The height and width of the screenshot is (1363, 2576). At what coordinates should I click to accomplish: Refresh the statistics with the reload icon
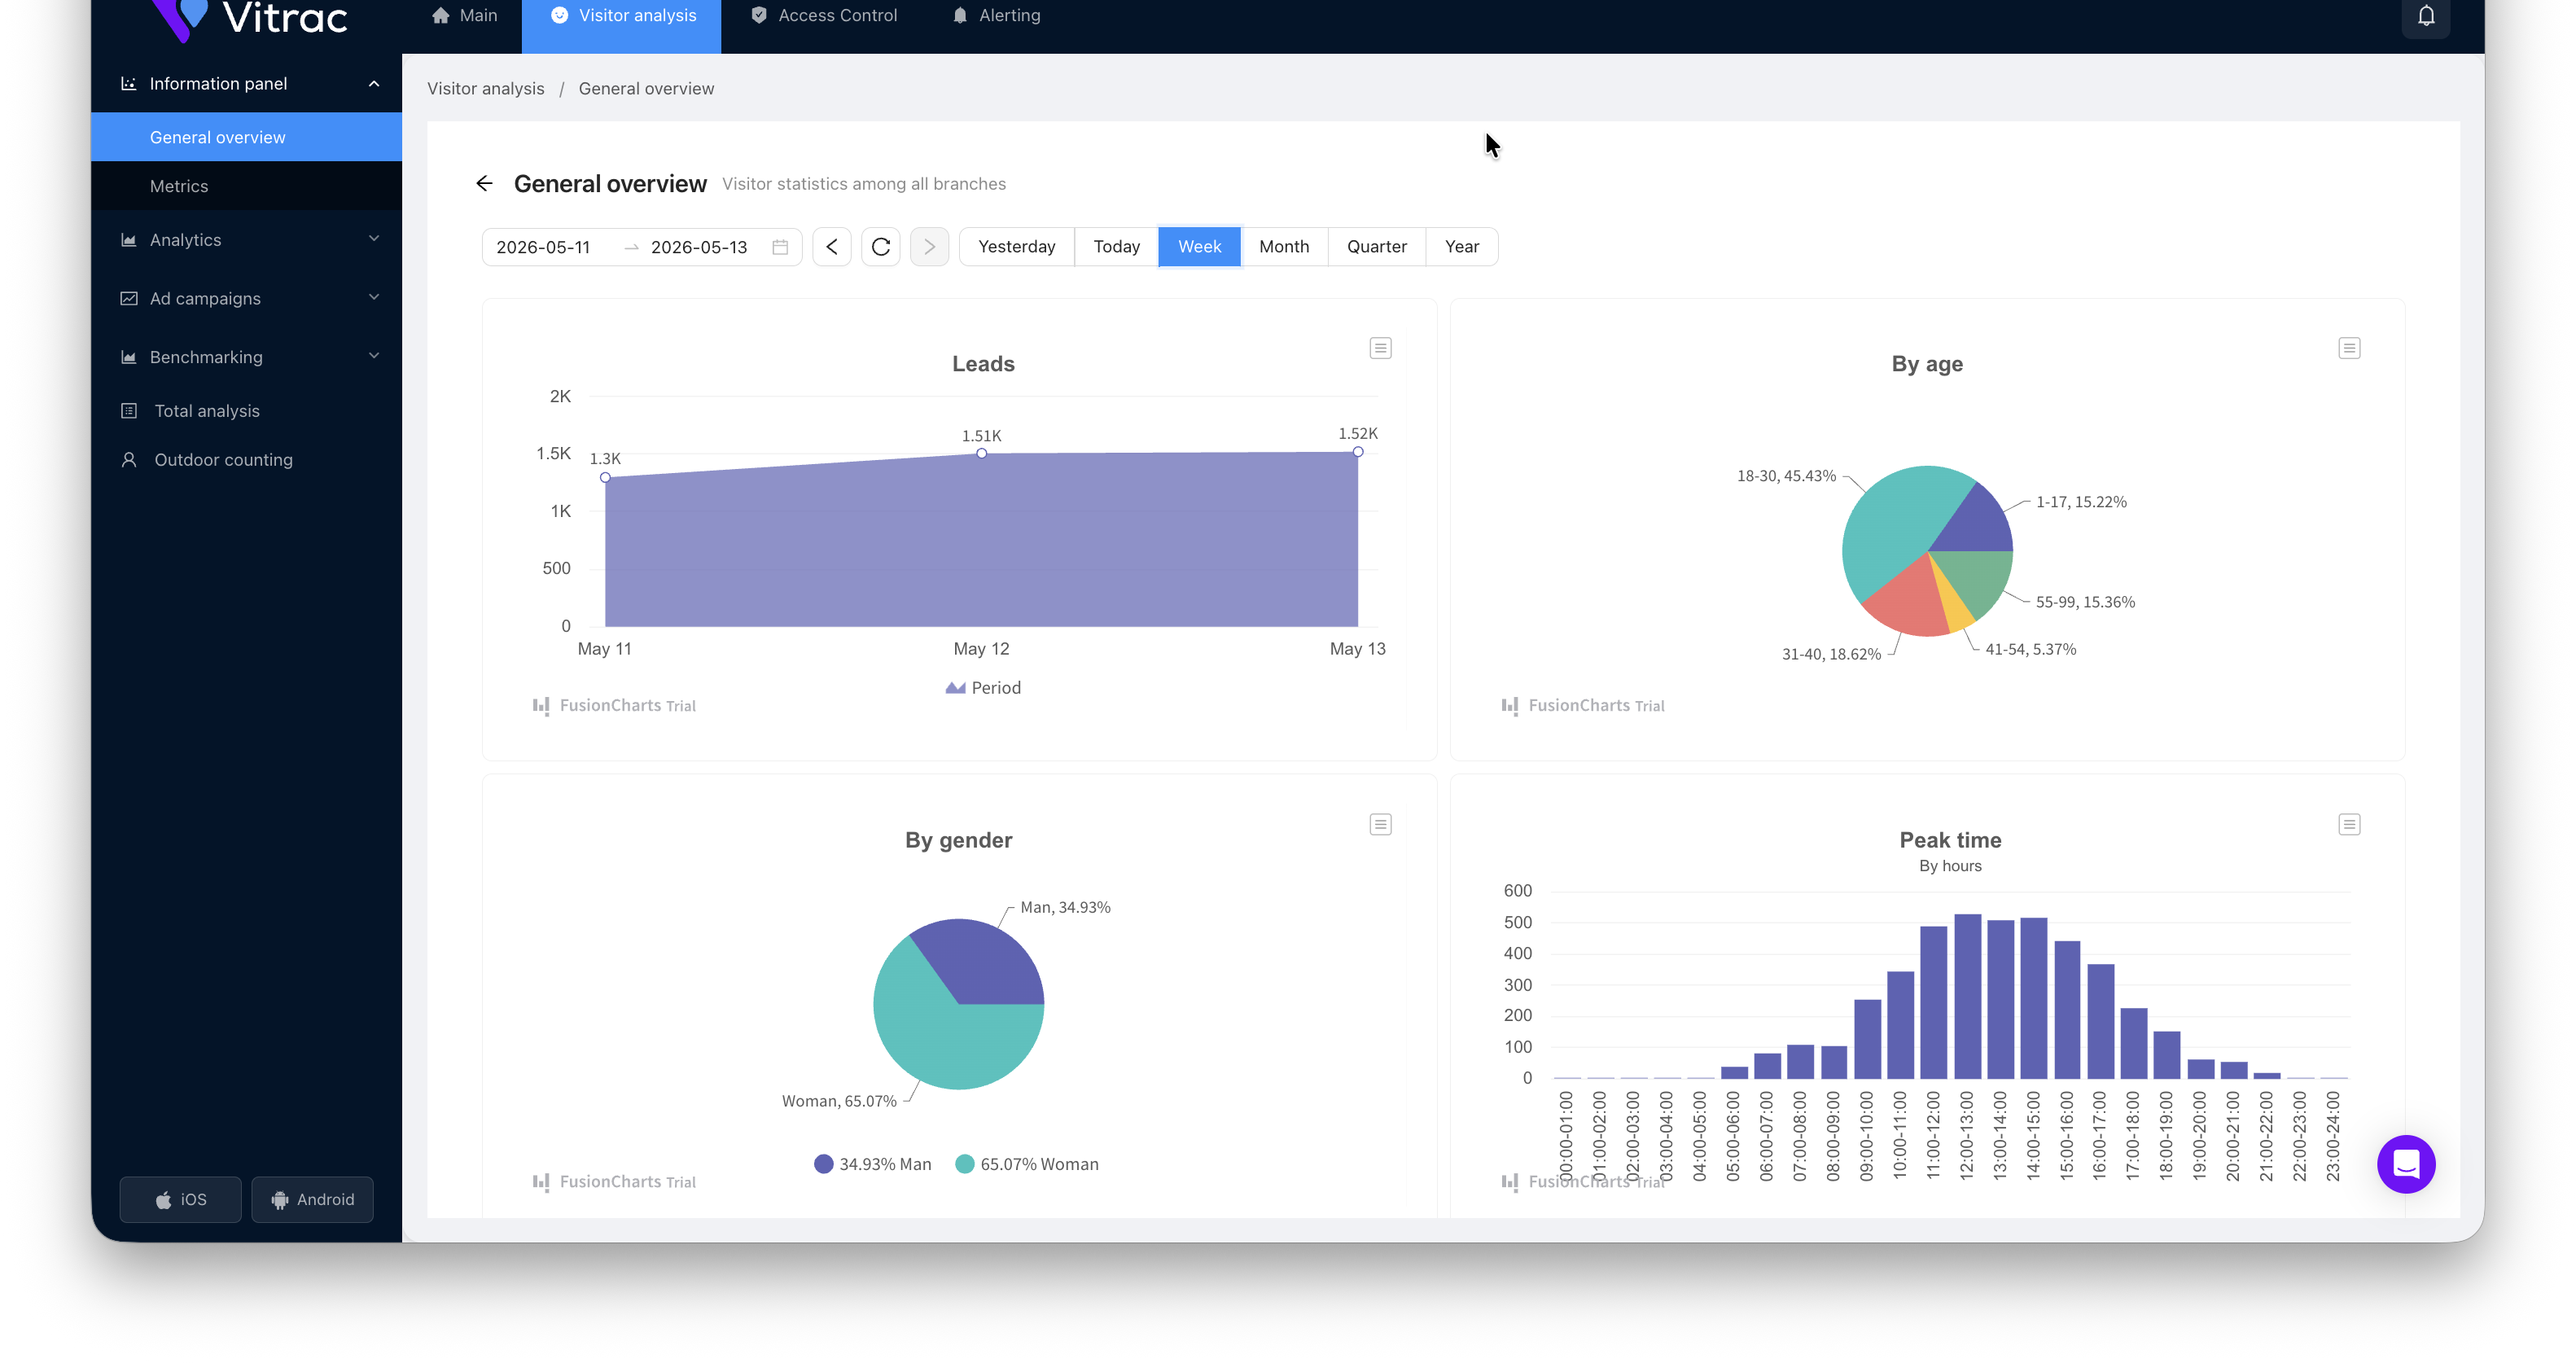[881, 247]
